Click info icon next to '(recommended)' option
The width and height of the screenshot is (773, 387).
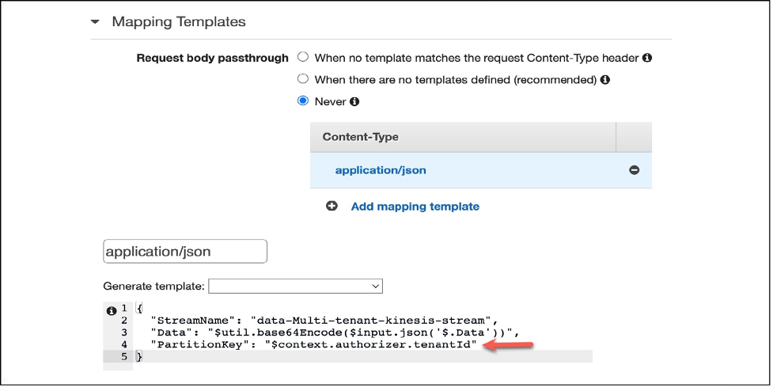click(x=605, y=80)
